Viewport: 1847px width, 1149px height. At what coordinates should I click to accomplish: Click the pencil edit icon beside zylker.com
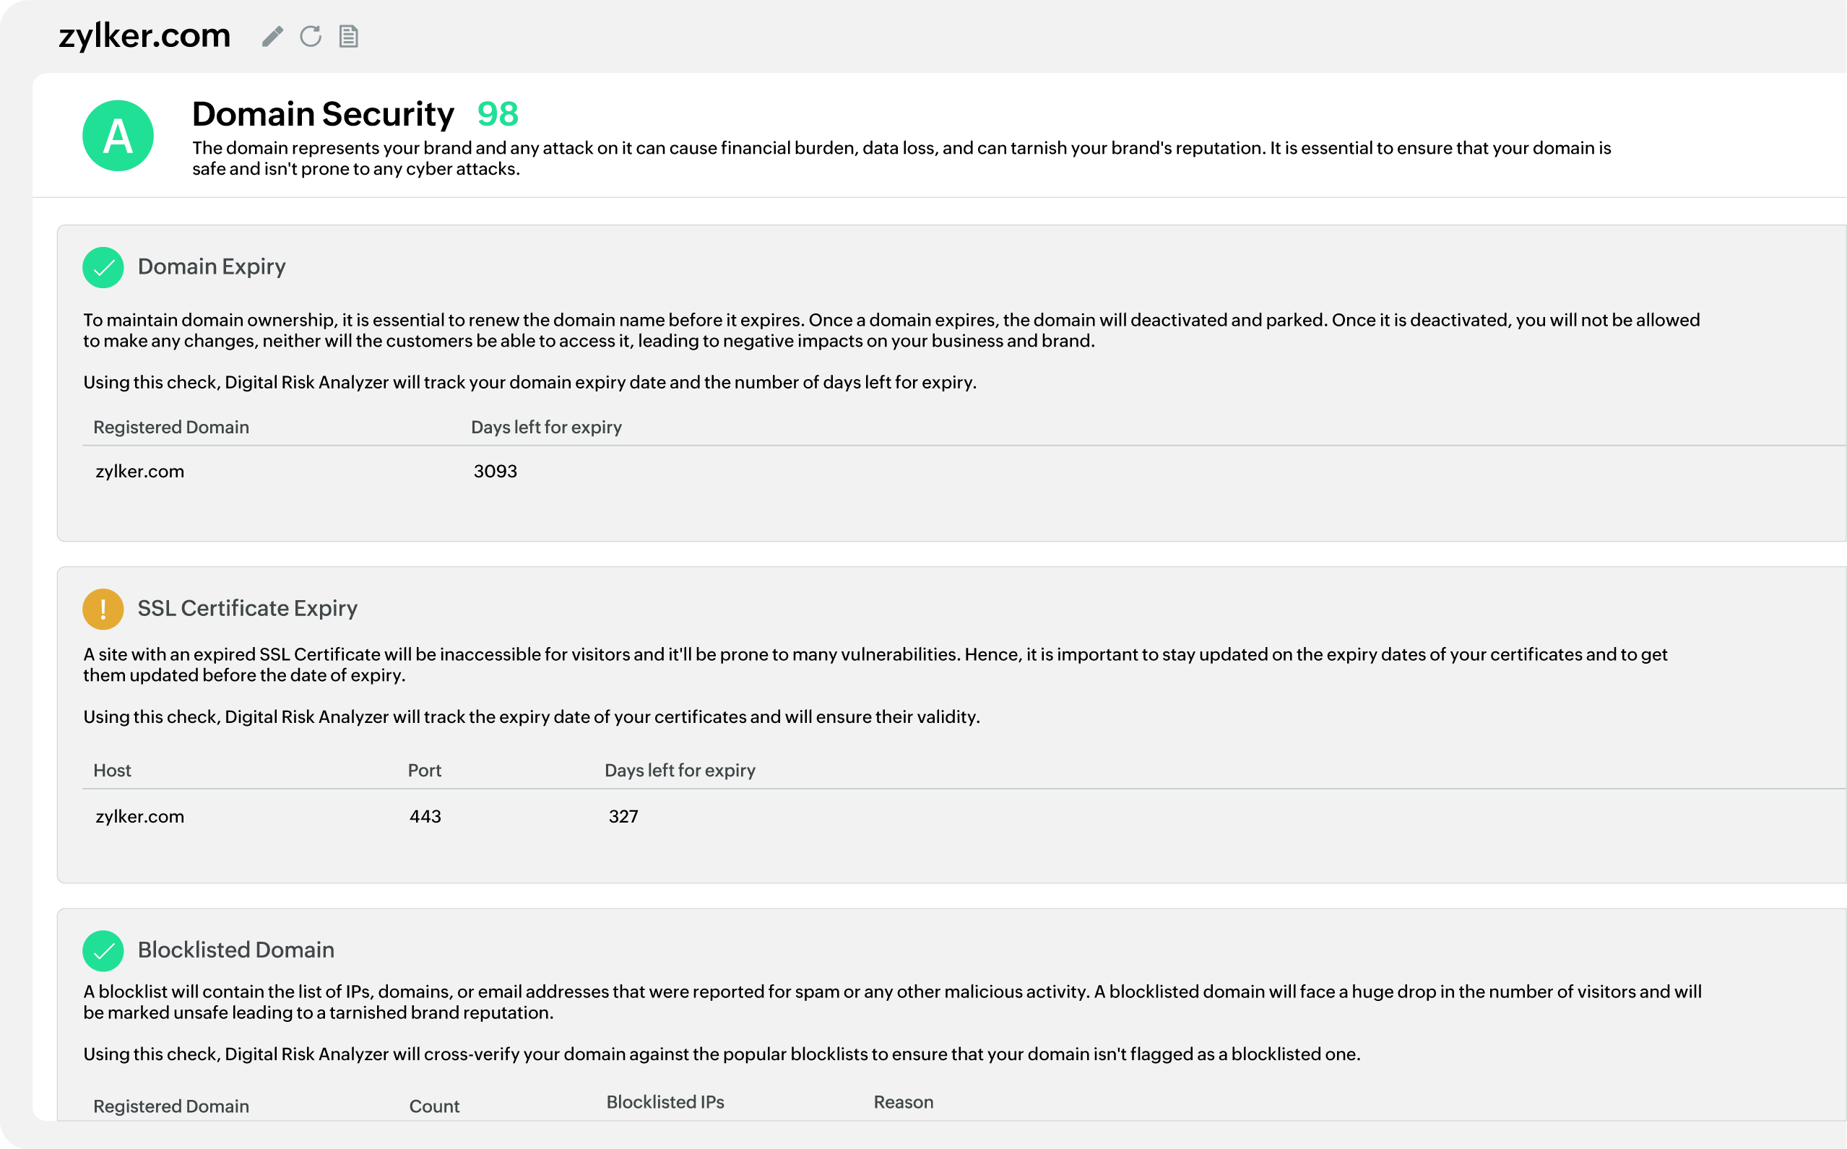click(x=272, y=37)
